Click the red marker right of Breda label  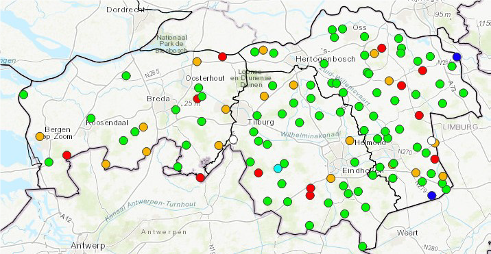pos(197,99)
